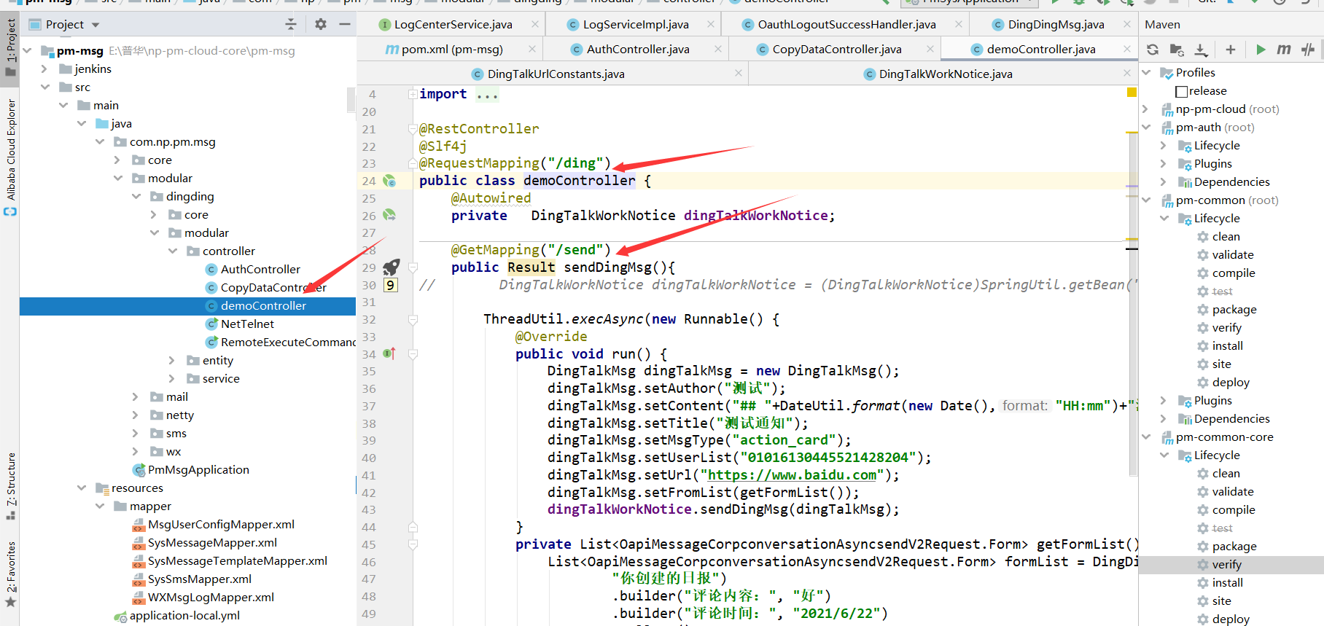The height and width of the screenshot is (626, 1324).
Task: Click Execute Maven Goal 'm' icon
Action: tap(1284, 50)
